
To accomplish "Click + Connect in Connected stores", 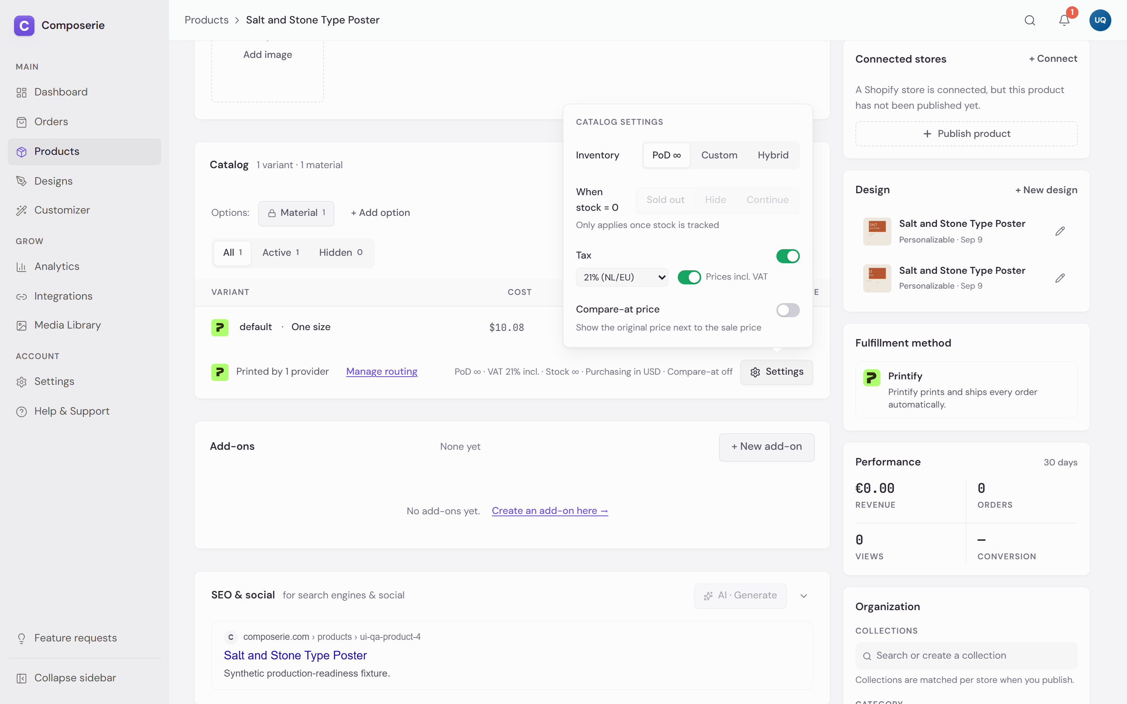I will tap(1053, 59).
